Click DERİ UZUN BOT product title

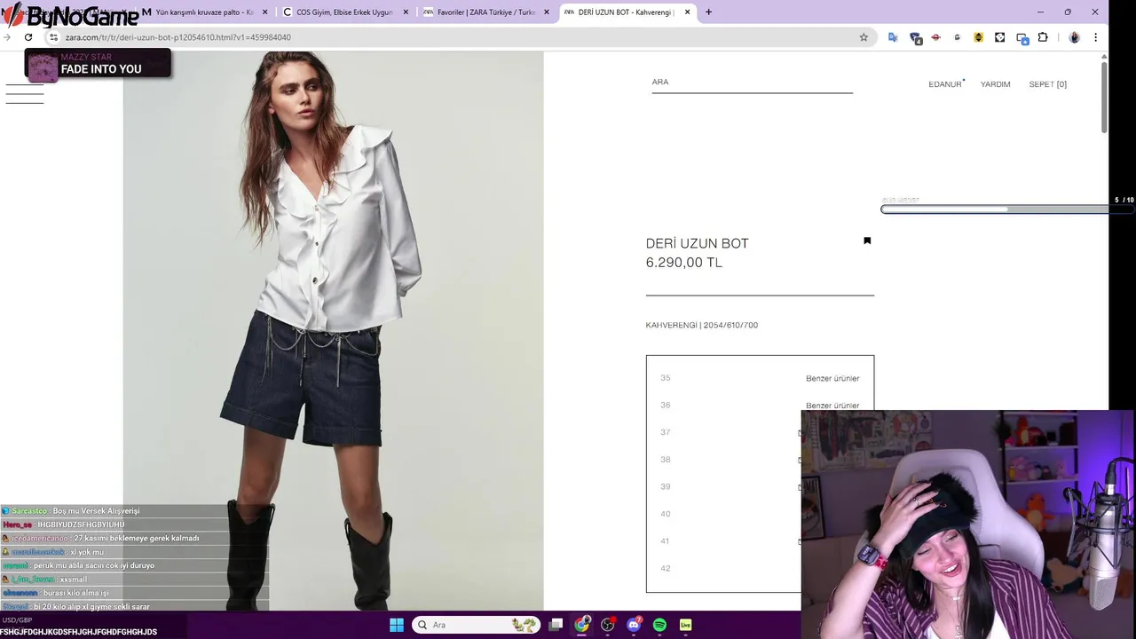698,243
